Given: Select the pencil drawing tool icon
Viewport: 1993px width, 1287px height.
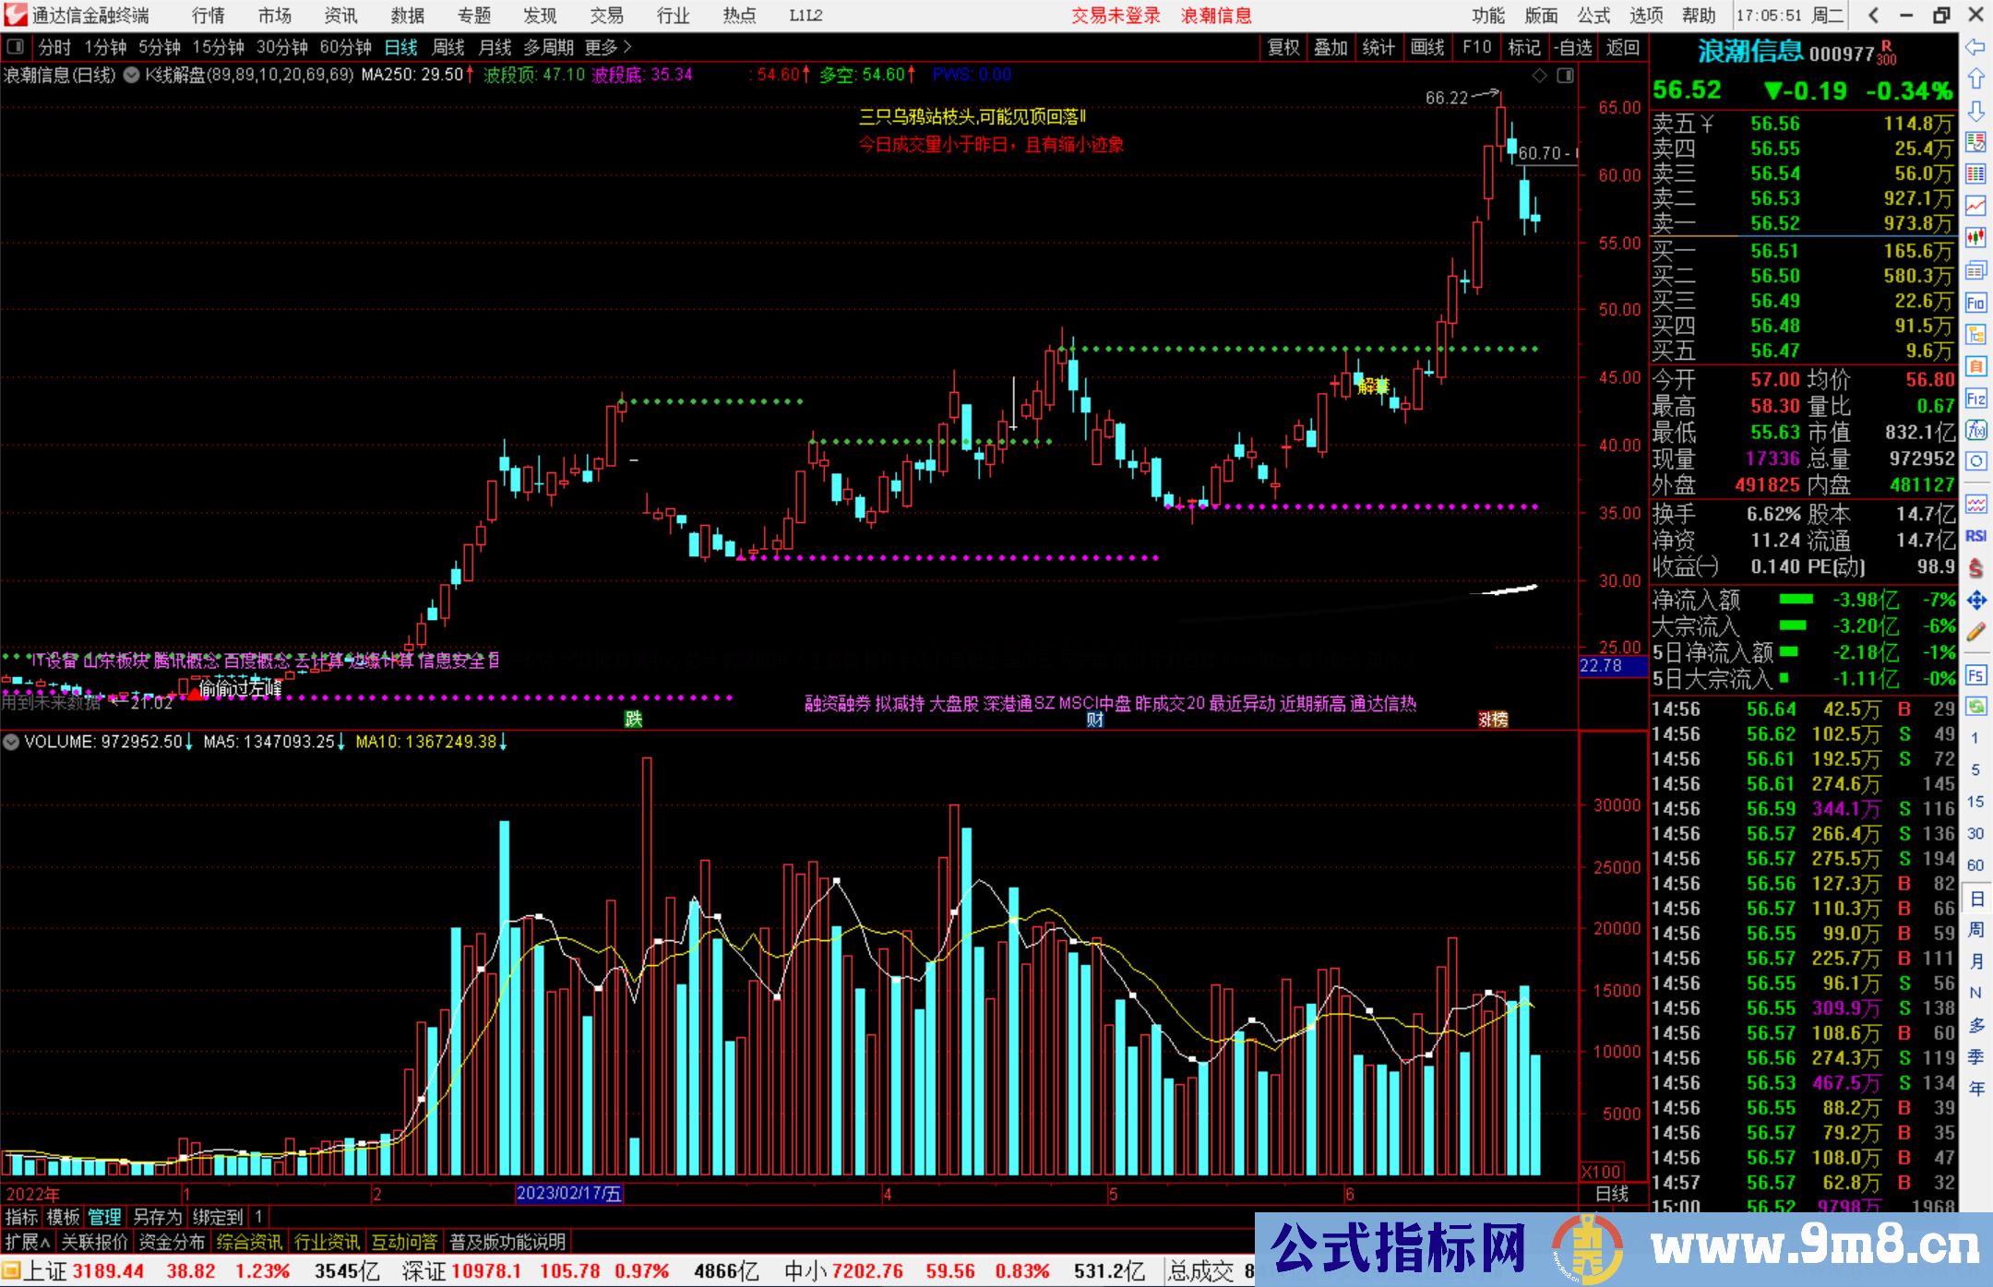Looking at the screenshot, I should click(x=1975, y=632).
